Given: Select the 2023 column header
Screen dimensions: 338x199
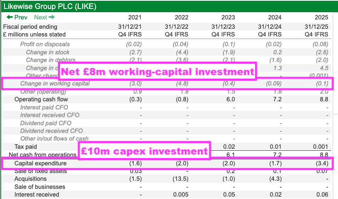Looking at the screenshot, I should pos(228,17).
